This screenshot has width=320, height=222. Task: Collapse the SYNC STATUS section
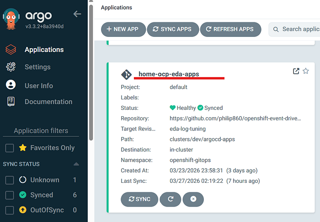coord(76,164)
